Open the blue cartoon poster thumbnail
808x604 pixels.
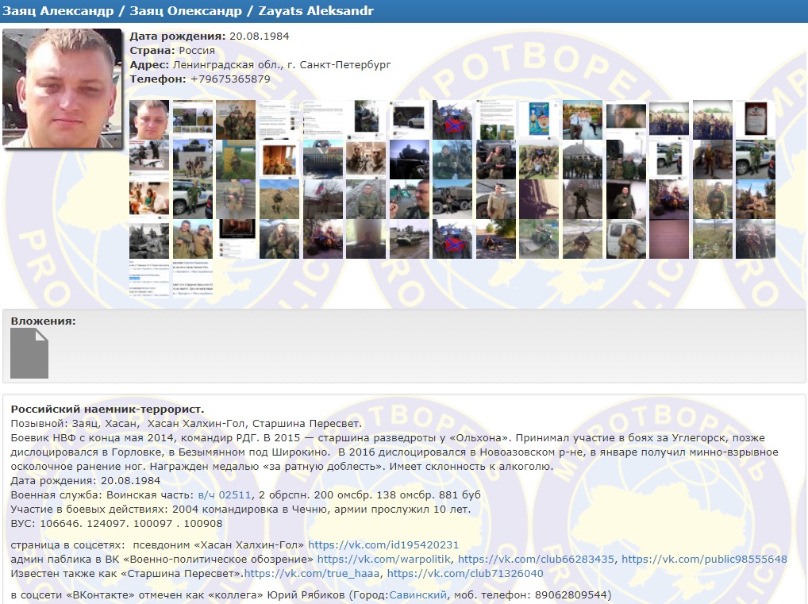point(539,120)
